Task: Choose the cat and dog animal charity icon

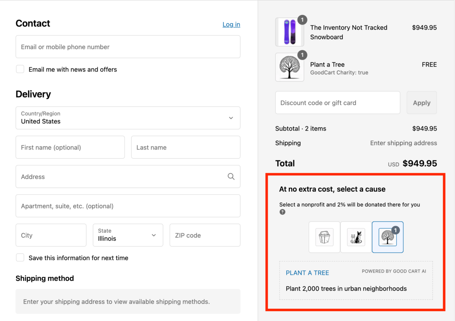Action: coord(356,237)
